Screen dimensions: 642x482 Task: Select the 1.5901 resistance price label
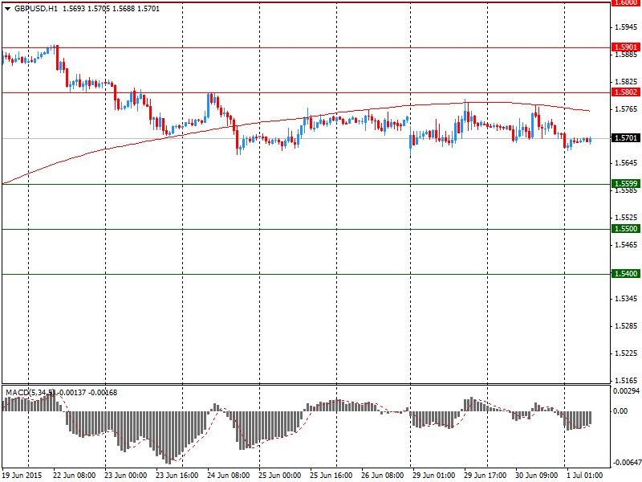coord(626,47)
